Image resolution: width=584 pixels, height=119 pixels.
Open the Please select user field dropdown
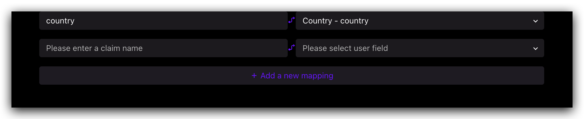(x=420, y=48)
